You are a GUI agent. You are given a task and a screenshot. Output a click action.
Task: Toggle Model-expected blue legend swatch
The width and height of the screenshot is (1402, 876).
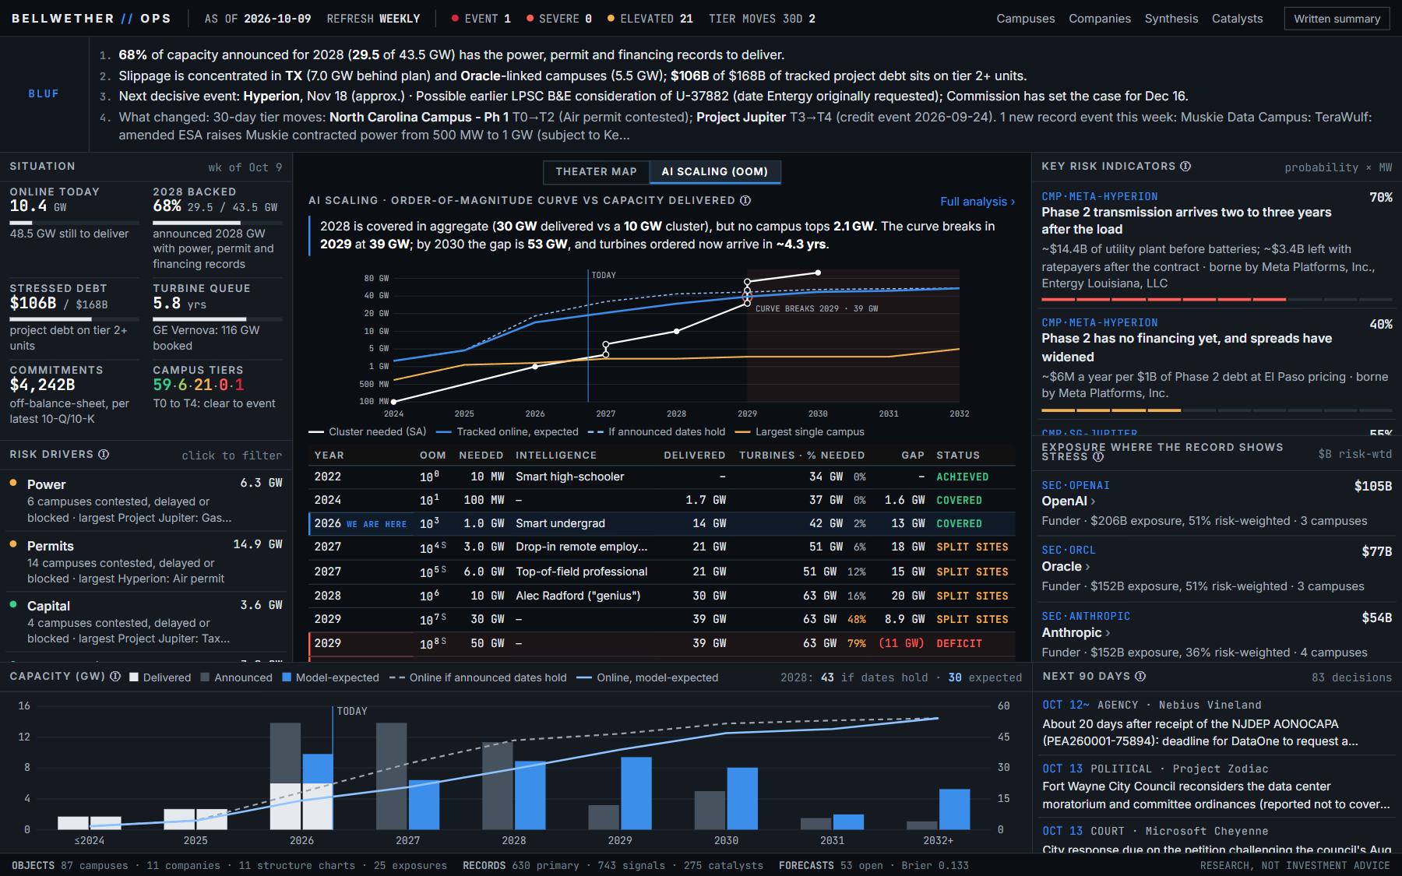pyautogui.click(x=287, y=677)
